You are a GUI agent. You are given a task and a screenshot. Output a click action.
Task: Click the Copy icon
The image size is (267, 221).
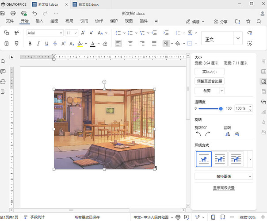[x=7, y=33]
